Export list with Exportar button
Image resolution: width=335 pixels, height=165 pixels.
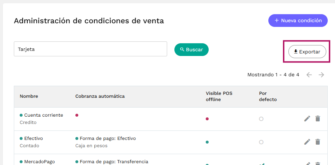307,52
